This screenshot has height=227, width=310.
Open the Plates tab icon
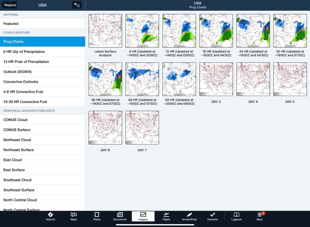[x=97, y=215]
